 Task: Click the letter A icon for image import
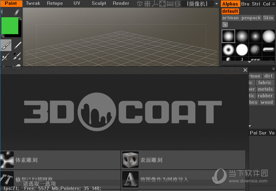click(x=130, y=179)
